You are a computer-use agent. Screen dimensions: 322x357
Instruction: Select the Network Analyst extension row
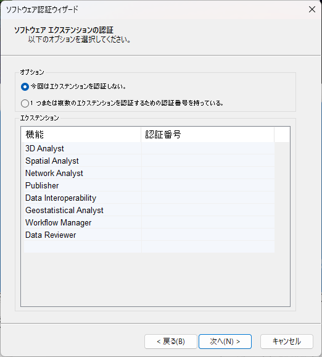click(x=149, y=173)
